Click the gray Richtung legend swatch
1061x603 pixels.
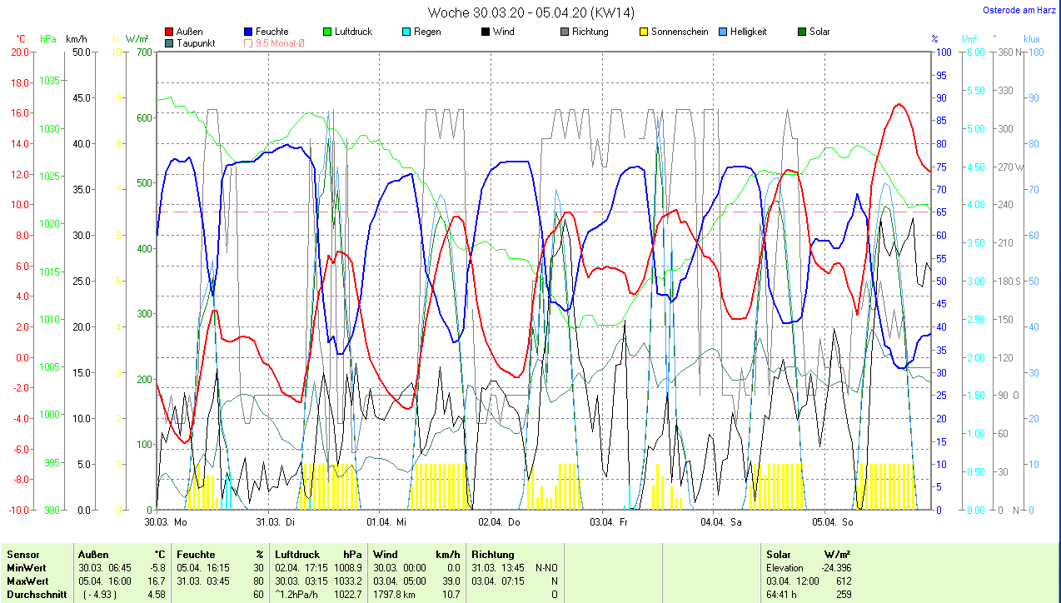pyautogui.click(x=565, y=32)
